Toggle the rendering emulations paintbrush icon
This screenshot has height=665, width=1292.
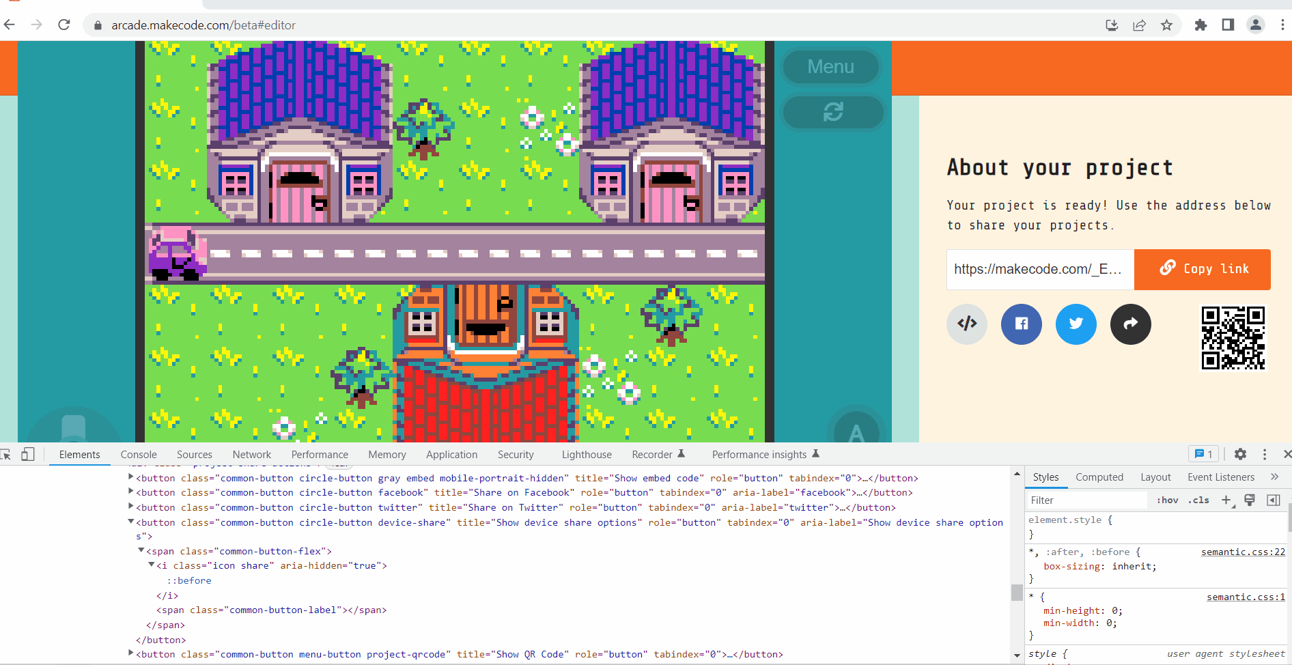coord(1250,500)
